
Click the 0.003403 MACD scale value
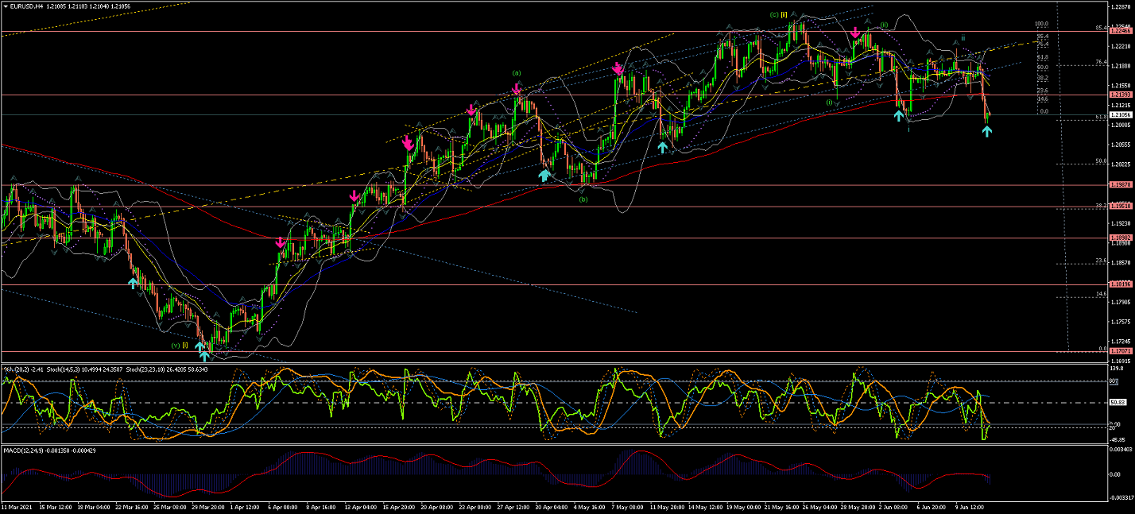tap(1120, 451)
